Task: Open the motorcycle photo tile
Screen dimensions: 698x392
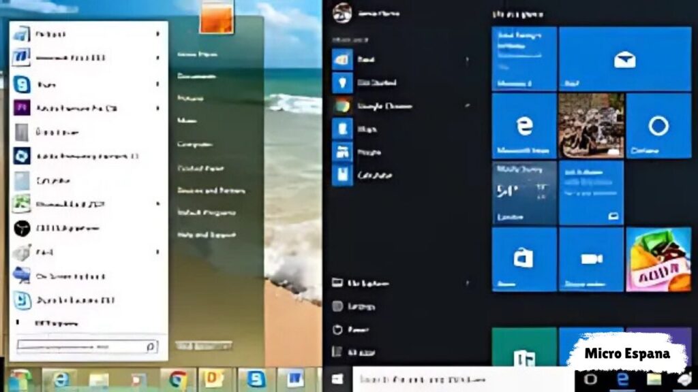Action: click(x=591, y=126)
